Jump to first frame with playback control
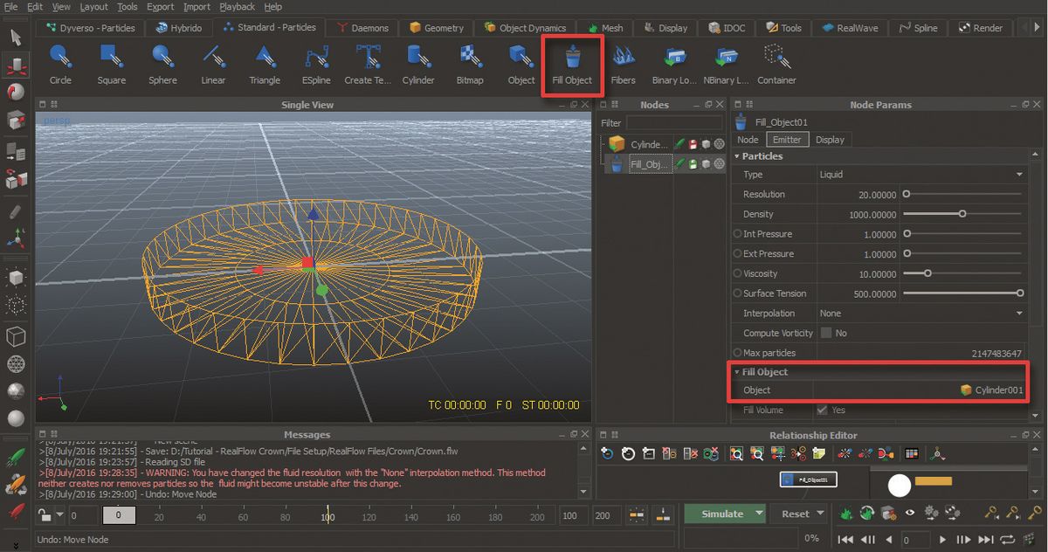 [845, 539]
